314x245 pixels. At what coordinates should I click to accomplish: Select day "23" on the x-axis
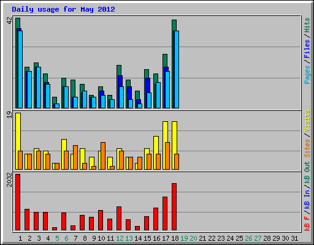pos(221,238)
